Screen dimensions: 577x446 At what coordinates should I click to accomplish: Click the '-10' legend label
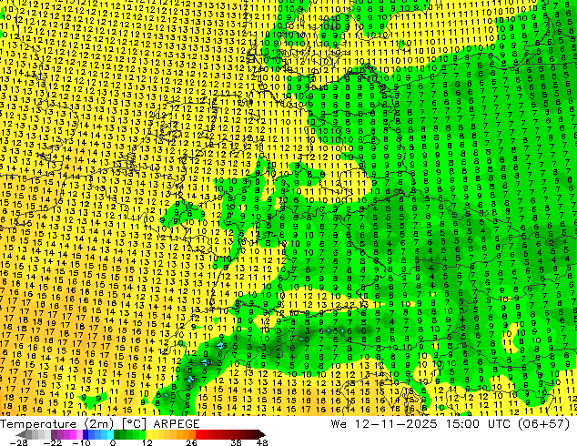(x=81, y=442)
